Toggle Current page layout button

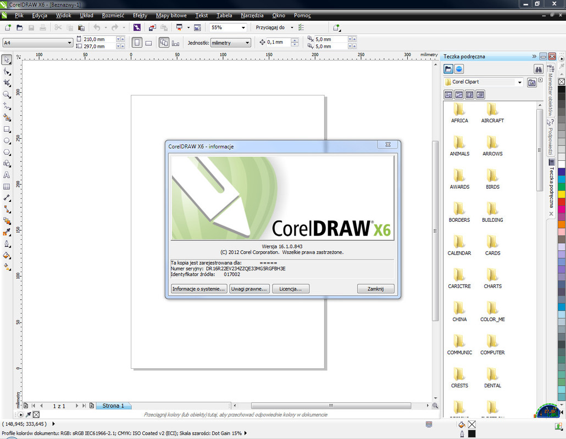(x=175, y=43)
